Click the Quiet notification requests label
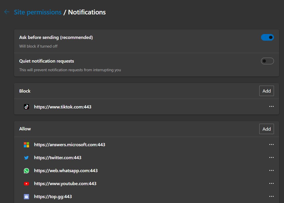Screen dimensions: 284x203 pyautogui.click(x=47, y=61)
